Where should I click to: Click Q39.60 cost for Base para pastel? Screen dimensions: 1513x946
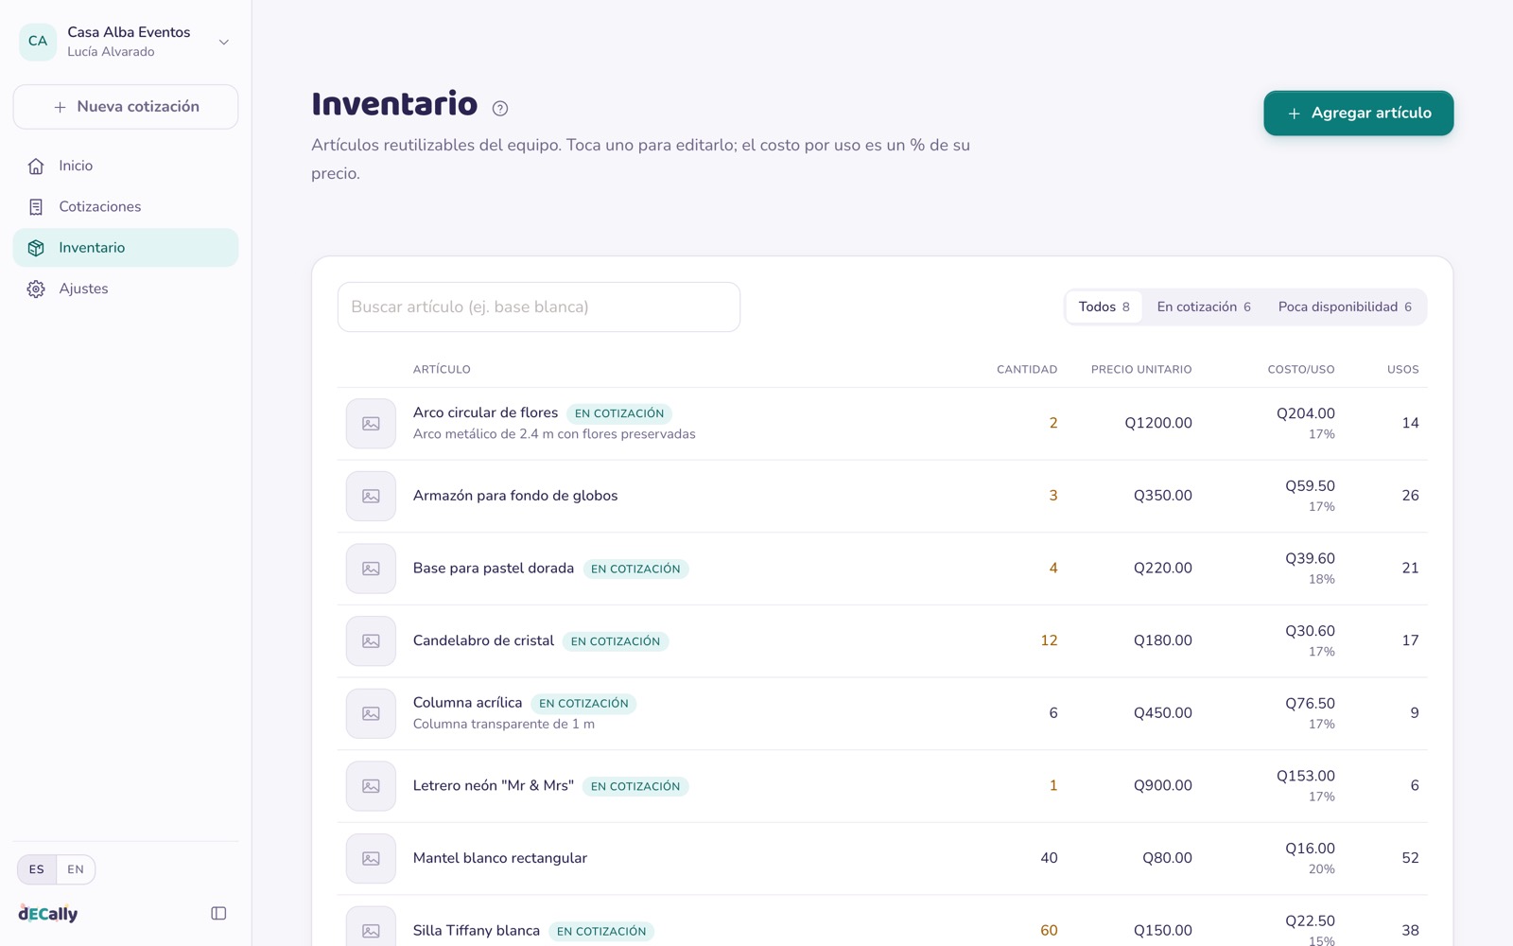[x=1311, y=559]
